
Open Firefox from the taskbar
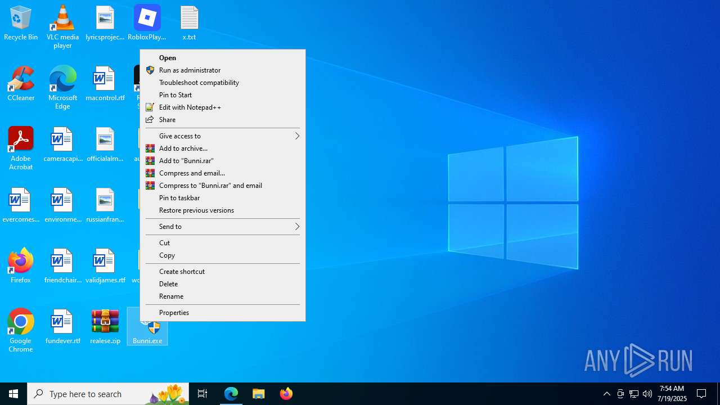tap(286, 394)
